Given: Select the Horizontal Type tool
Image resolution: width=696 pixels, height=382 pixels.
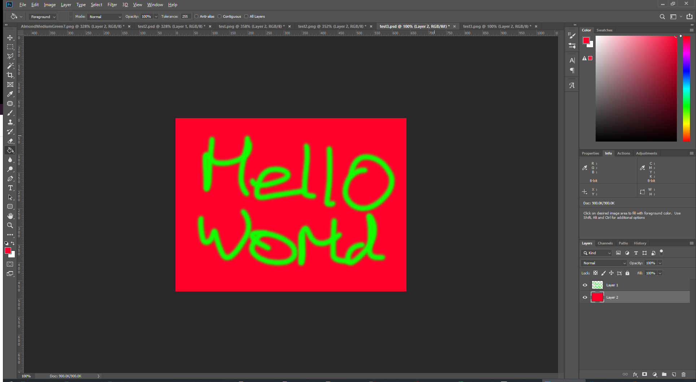Looking at the screenshot, I should pos(10,188).
